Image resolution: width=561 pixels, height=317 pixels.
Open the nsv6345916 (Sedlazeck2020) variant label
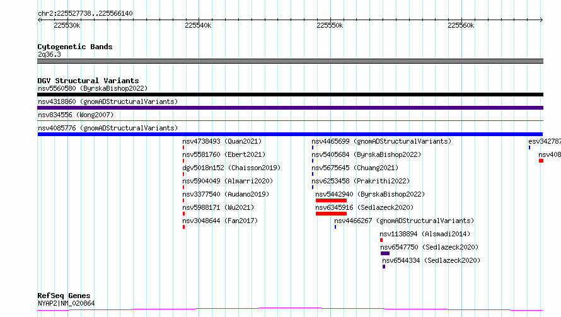point(364,207)
